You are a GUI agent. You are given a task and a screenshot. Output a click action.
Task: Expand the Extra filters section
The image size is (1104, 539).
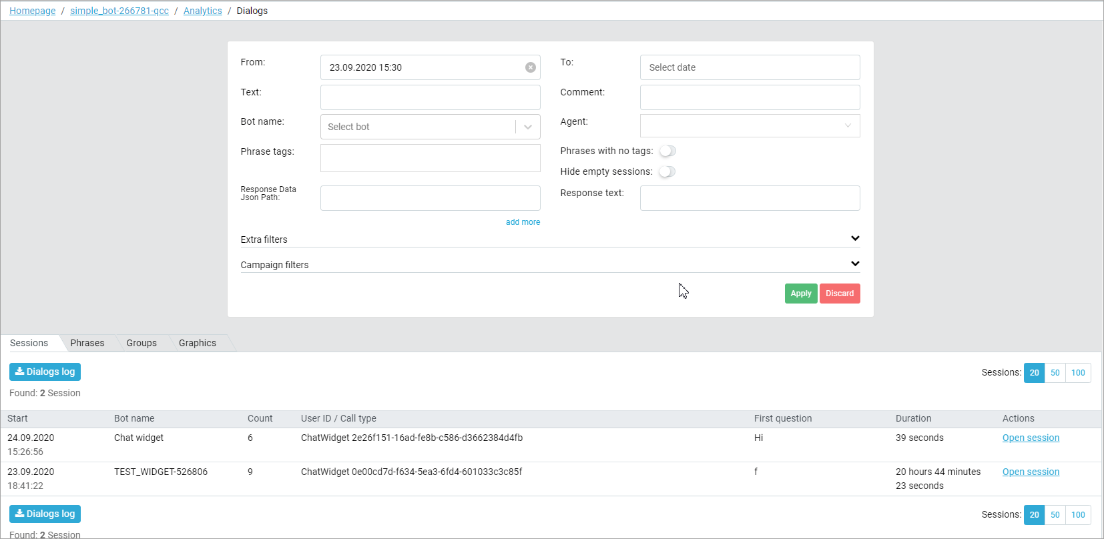854,239
